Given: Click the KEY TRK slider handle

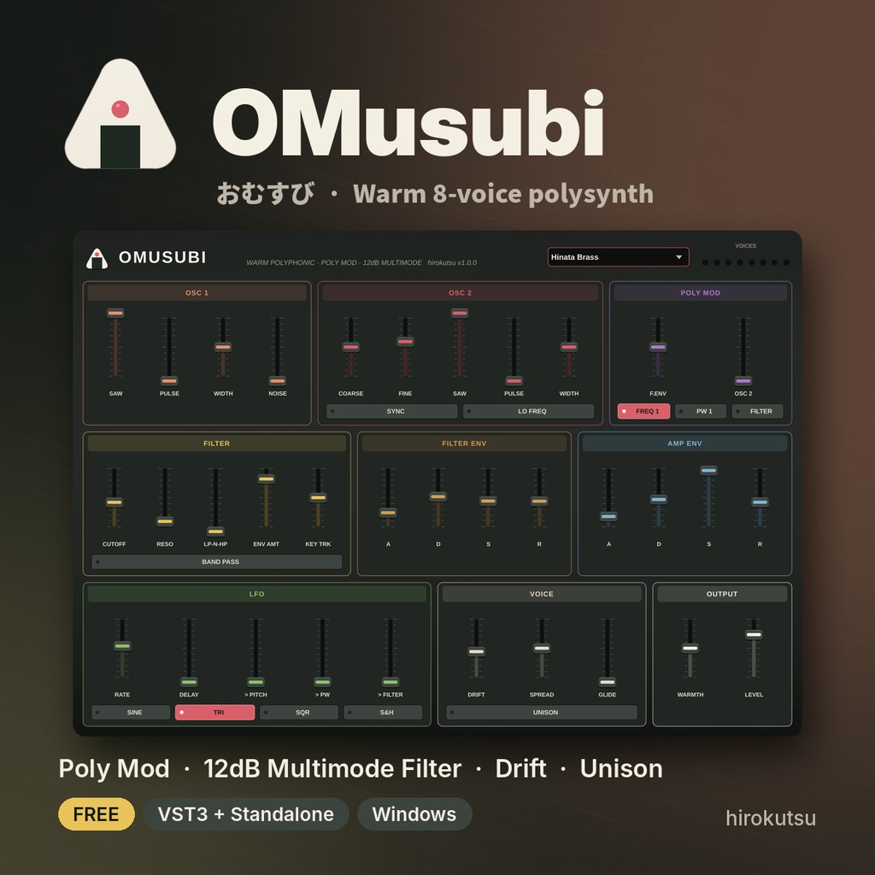Looking at the screenshot, I should coord(318,498).
